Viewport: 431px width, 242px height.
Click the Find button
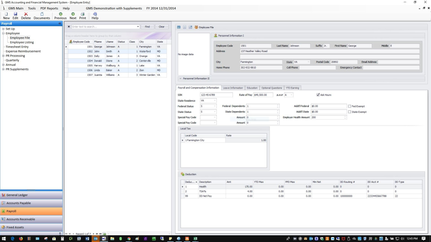coord(147,27)
